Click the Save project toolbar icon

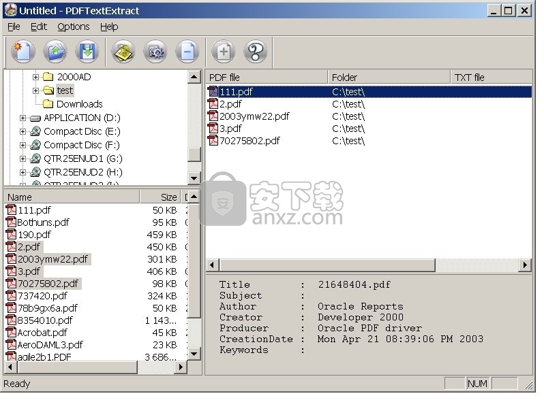(87, 52)
